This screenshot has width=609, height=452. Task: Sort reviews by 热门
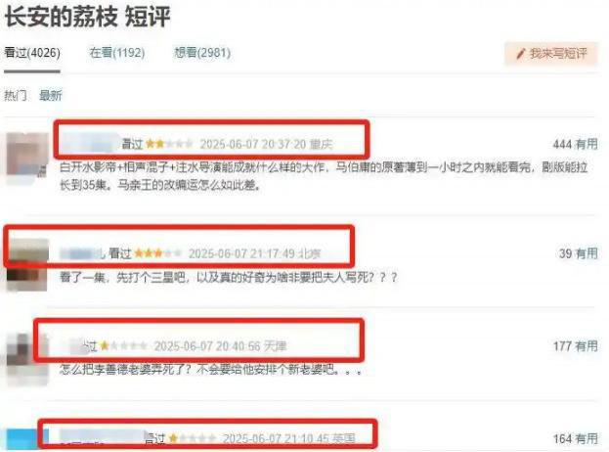point(16,95)
